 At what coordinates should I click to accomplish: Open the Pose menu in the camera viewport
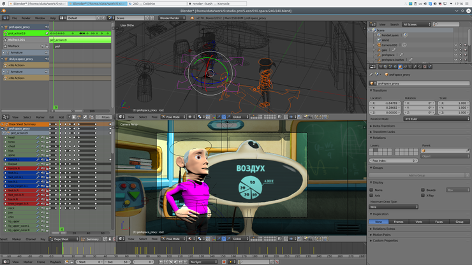pyautogui.click(x=154, y=239)
